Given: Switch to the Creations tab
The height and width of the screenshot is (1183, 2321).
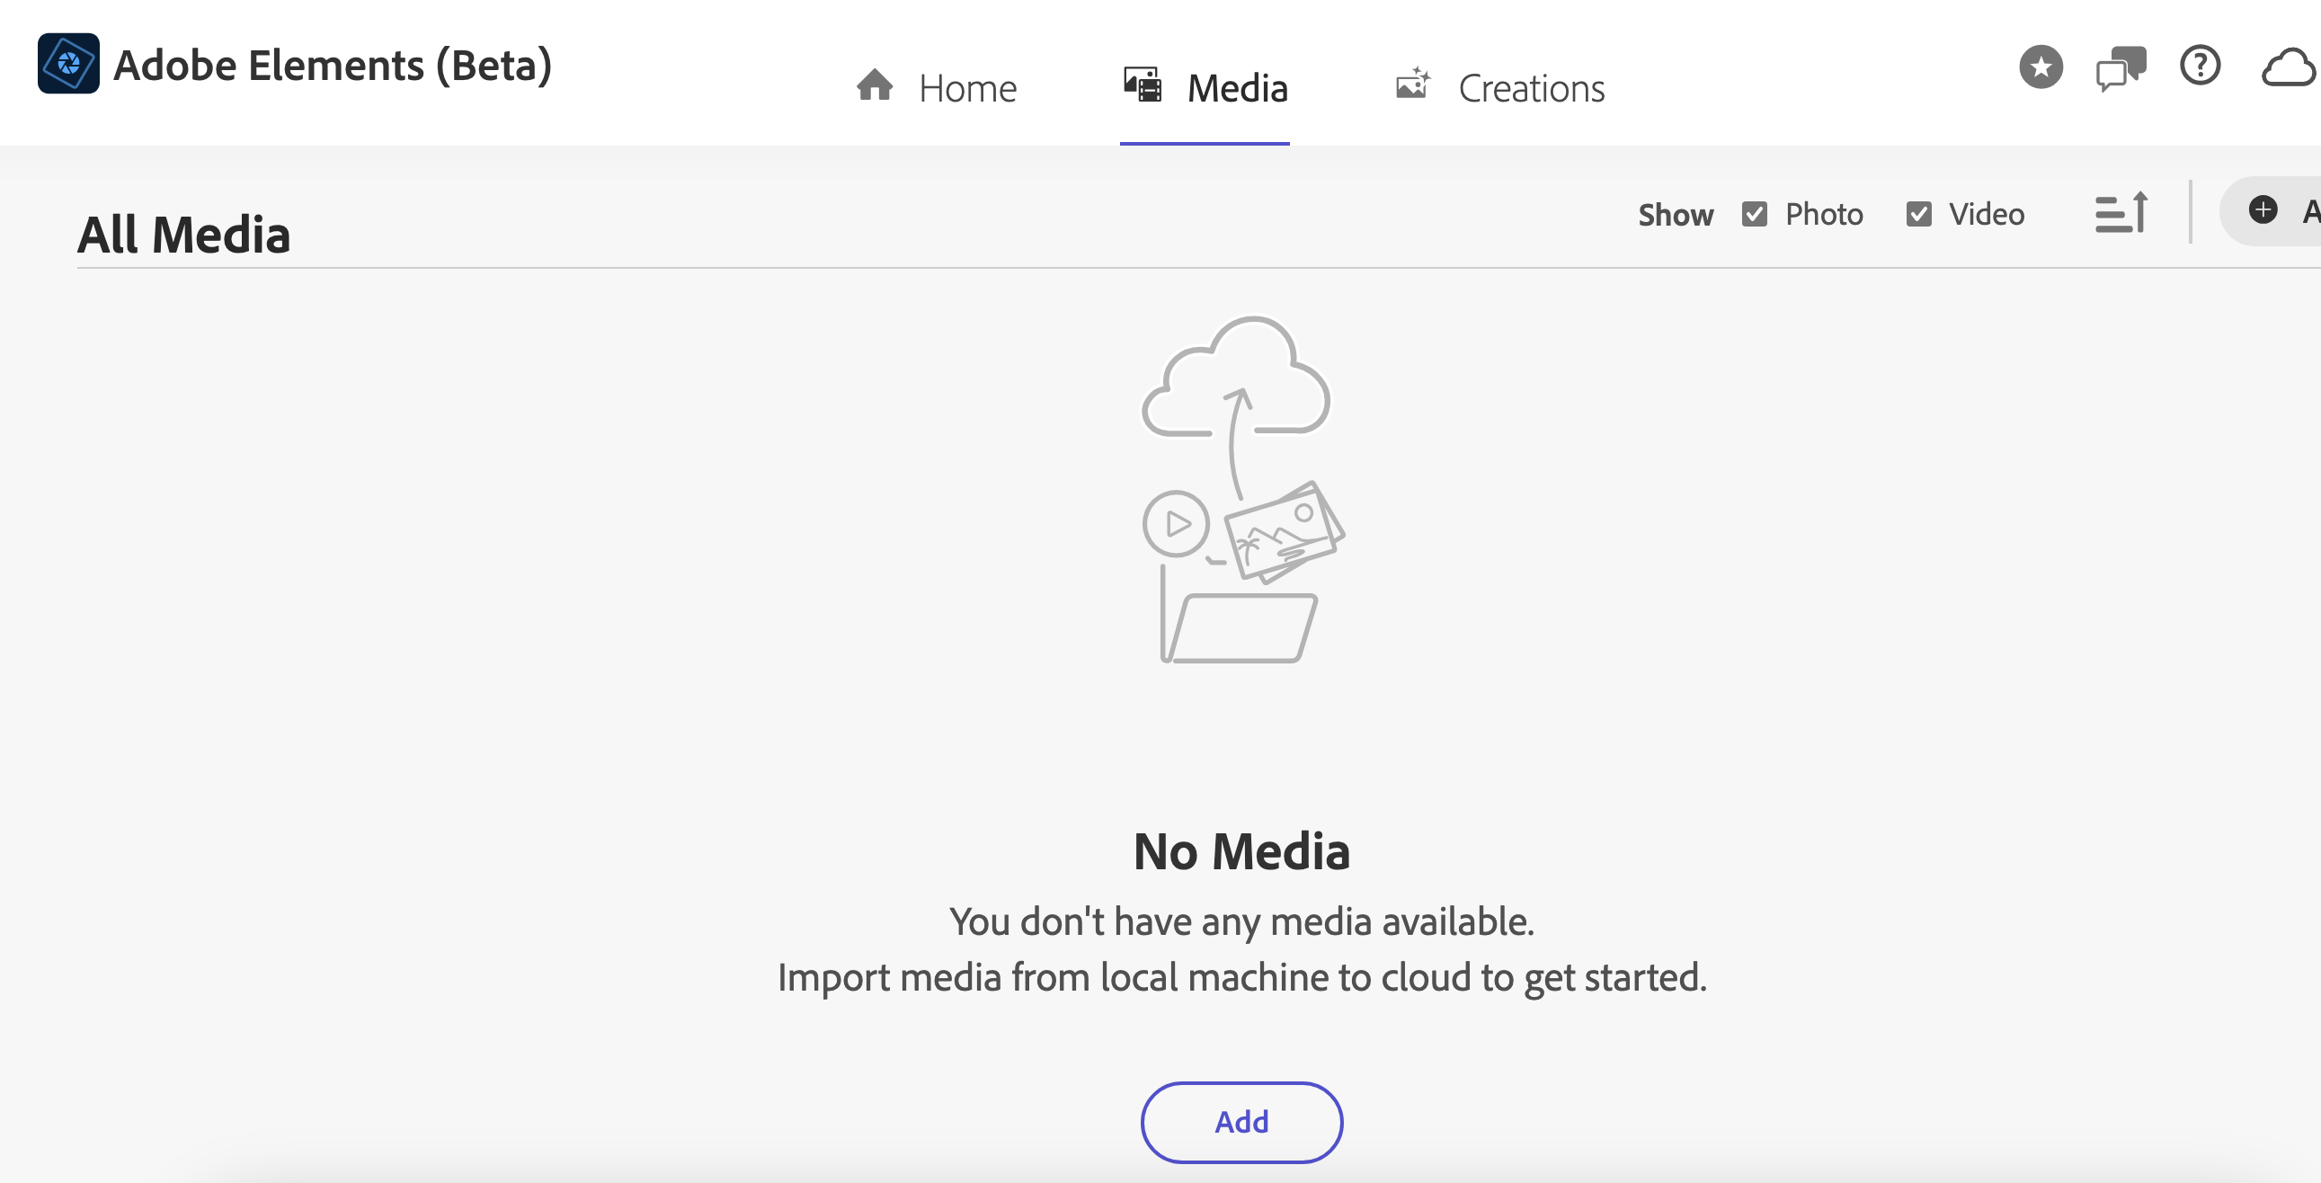Looking at the screenshot, I should click(x=1532, y=86).
